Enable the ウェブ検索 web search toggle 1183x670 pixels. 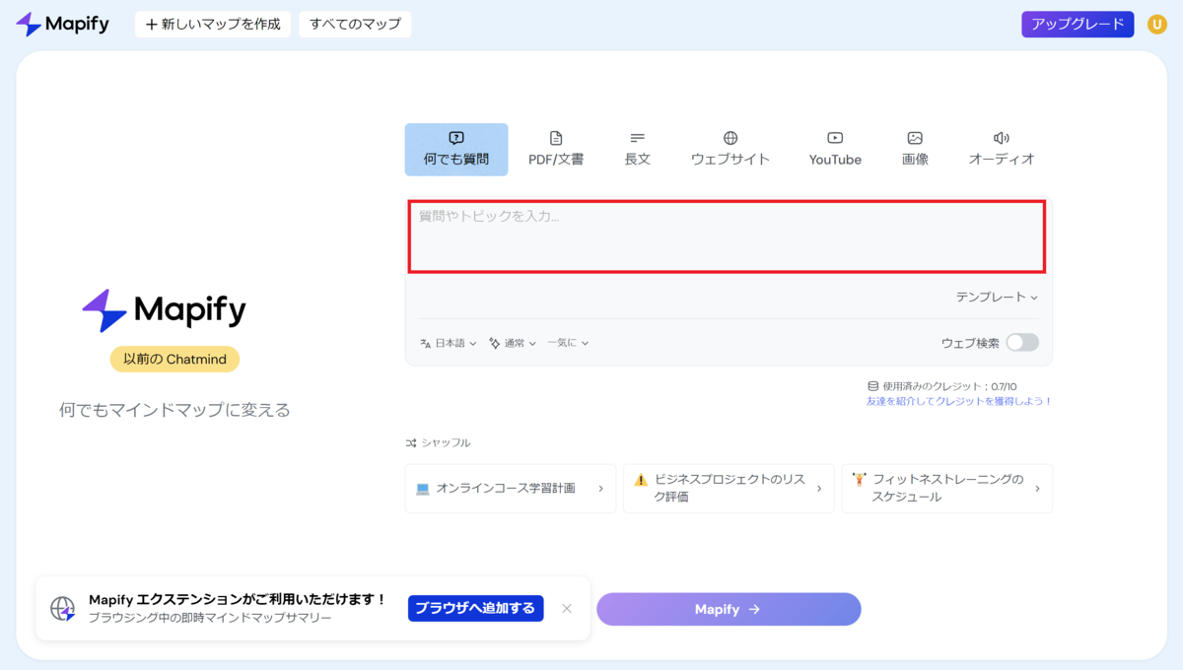click(x=1022, y=342)
